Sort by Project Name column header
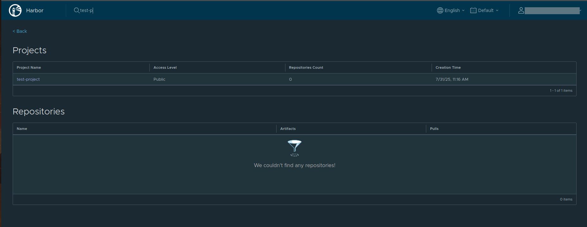 pyautogui.click(x=29, y=67)
